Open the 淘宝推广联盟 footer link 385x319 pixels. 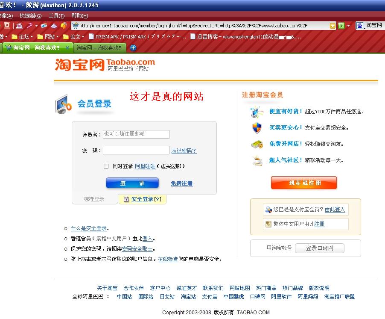tap(339, 297)
